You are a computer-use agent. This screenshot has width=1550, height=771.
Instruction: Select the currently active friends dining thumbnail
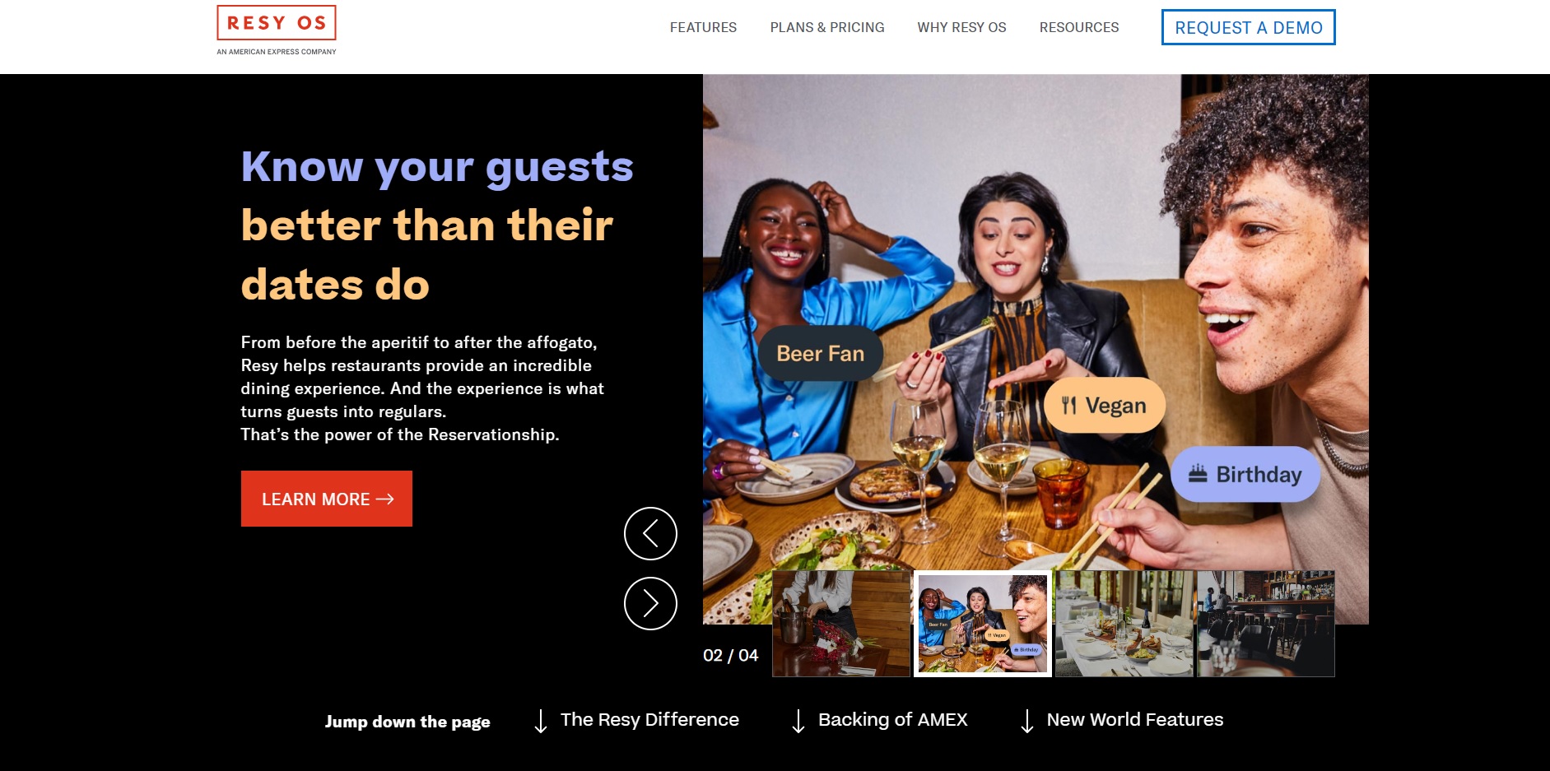point(983,624)
